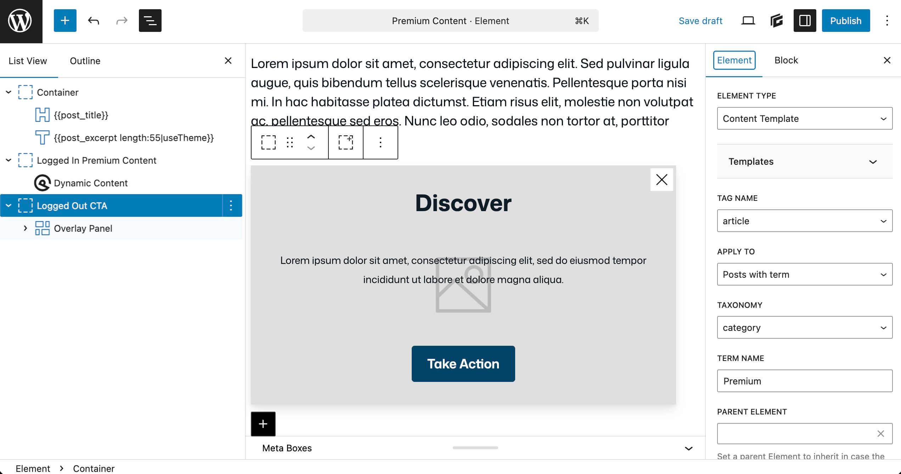This screenshot has width=901, height=474.
Task: Click the undo arrow icon
Action: pyautogui.click(x=94, y=21)
